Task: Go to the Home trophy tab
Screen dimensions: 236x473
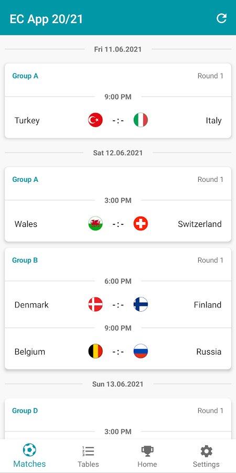Action: point(147,456)
